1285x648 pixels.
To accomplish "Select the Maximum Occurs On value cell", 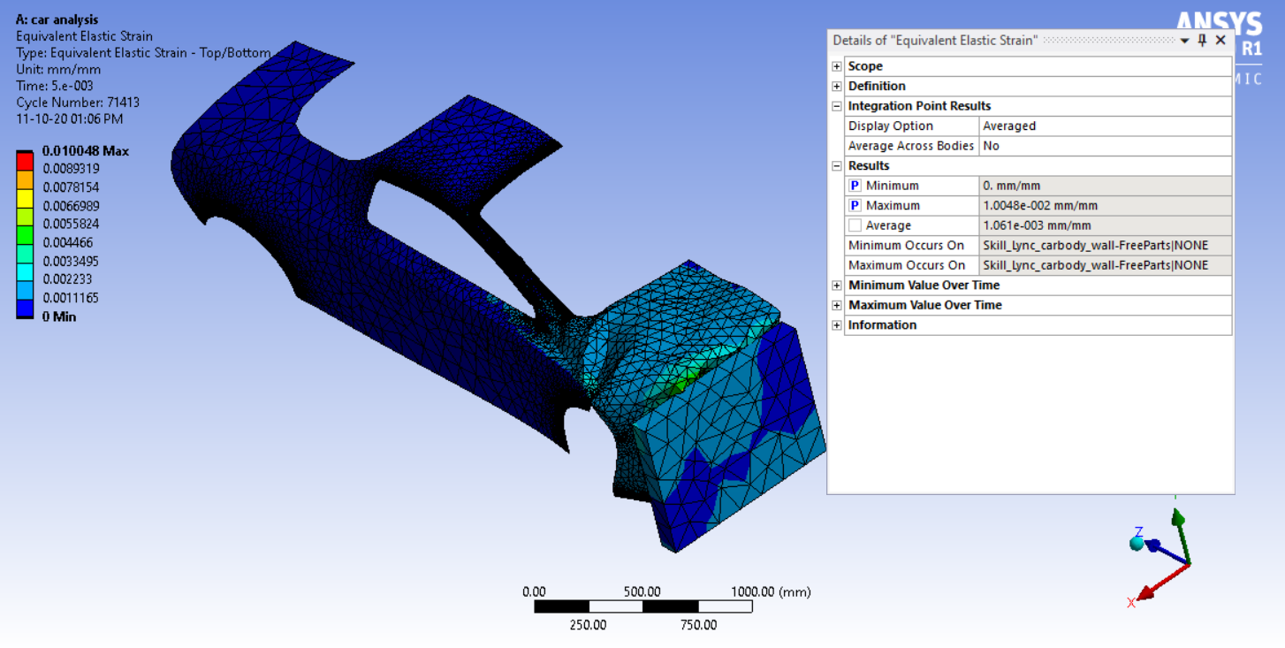I will click(1096, 264).
